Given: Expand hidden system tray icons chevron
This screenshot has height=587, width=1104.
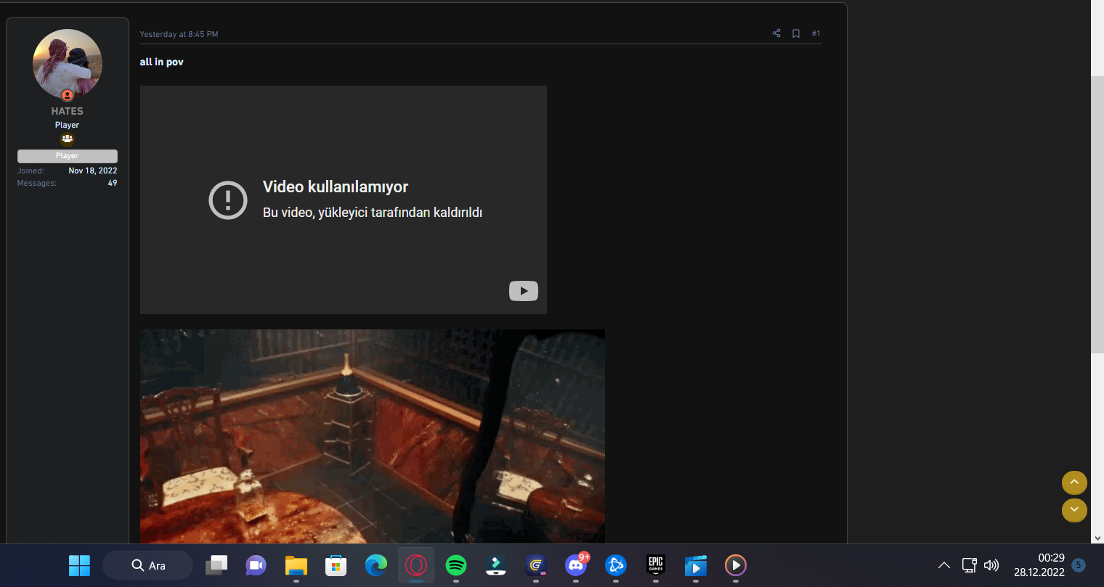Looking at the screenshot, I should tap(944, 565).
